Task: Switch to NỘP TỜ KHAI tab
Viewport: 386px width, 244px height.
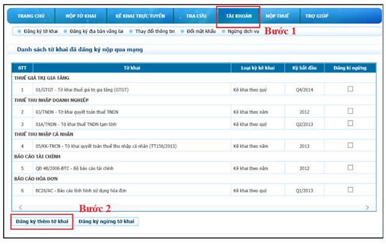Action: click(81, 16)
